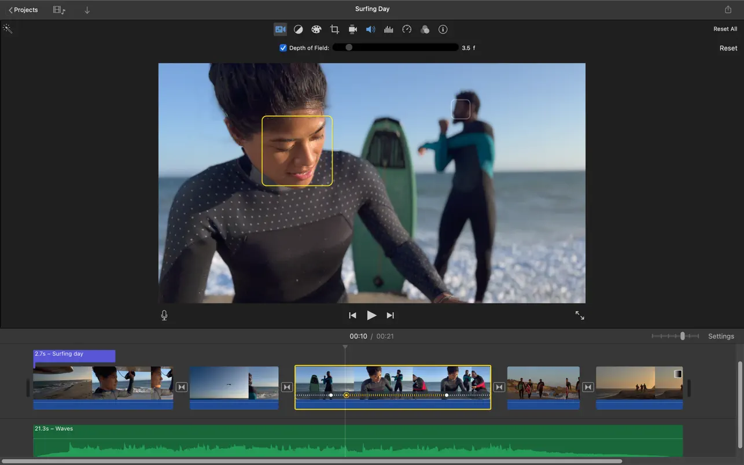This screenshot has height=465, width=744.
Task: Toggle the Depth of Field checkbox
Action: coord(282,47)
